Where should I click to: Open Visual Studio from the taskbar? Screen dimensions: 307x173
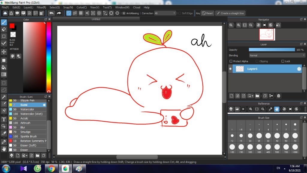pyautogui.click(x=23, y=169)
